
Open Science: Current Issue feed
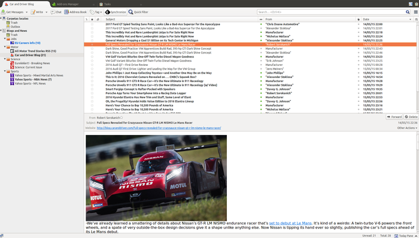tap(26, 67)
